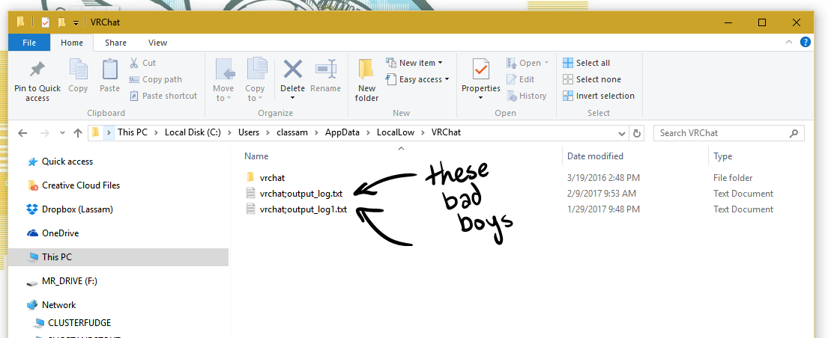Switch to the View ribbon tab
837x338 pixels.
[157, 43]
